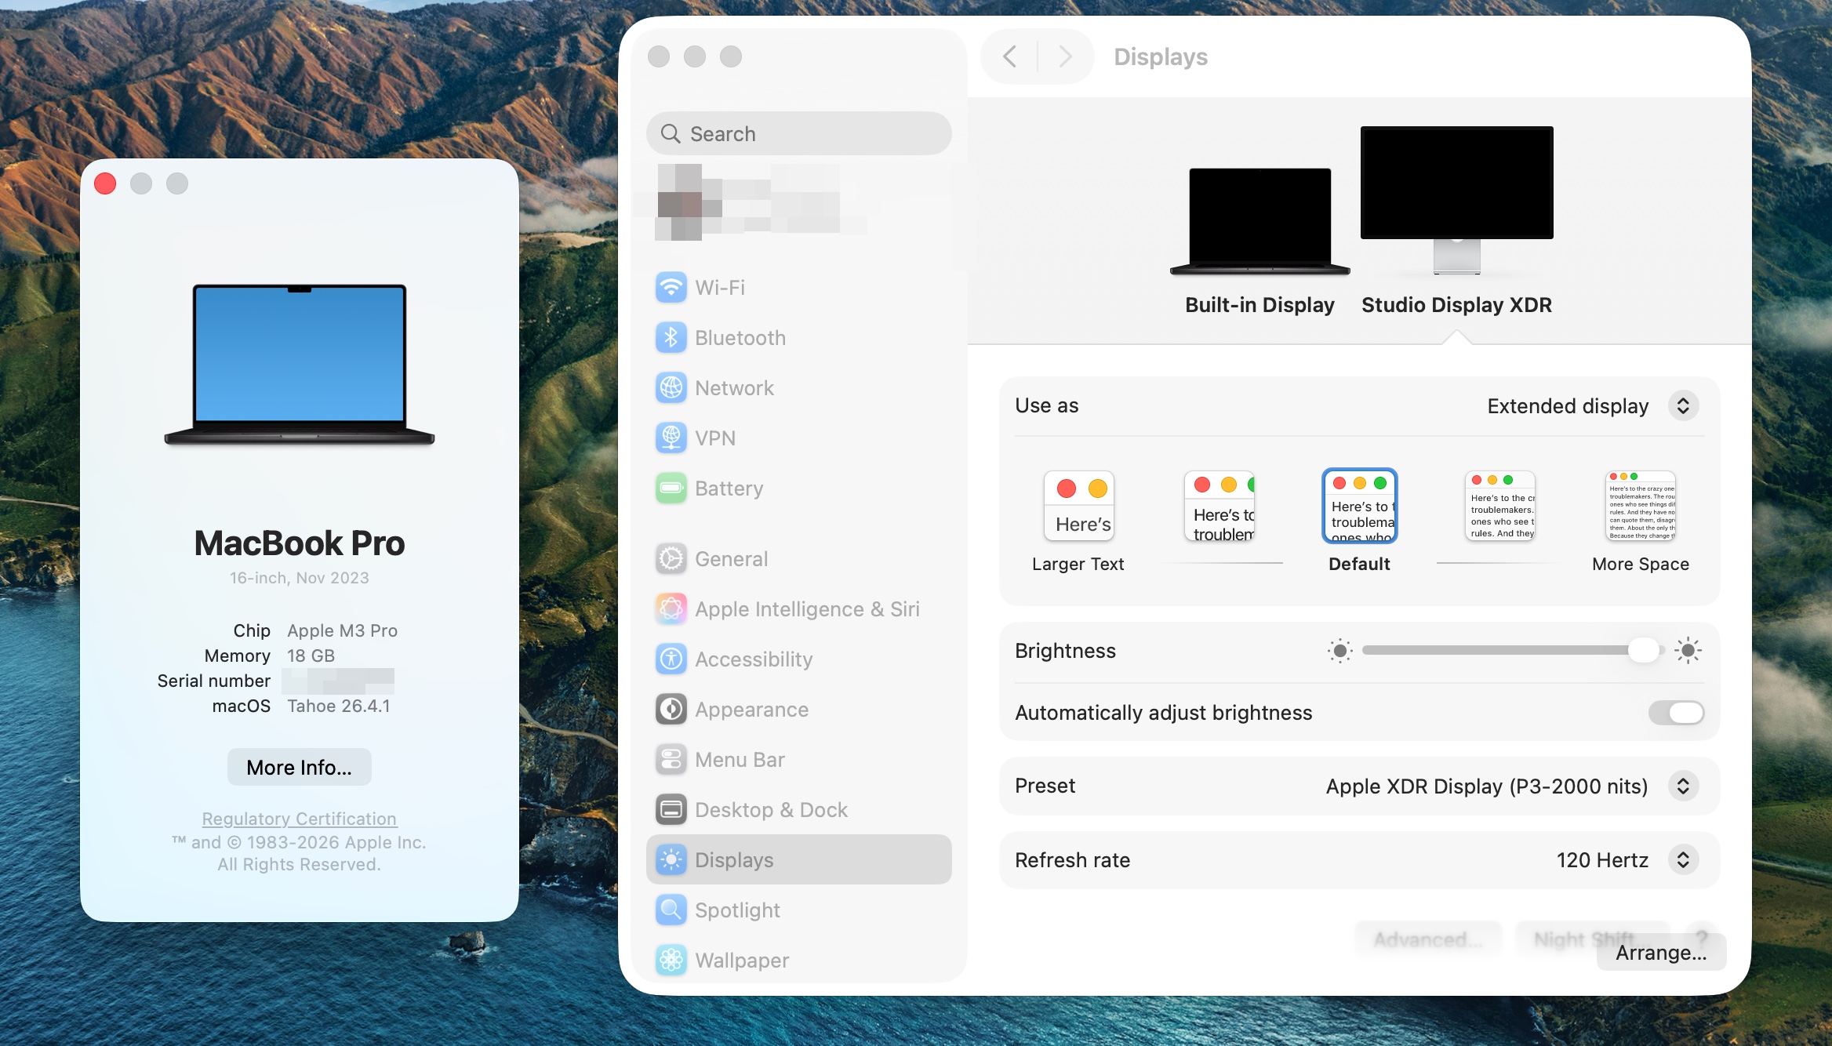Viewport: 1832px width, 1046px height.
Task: Open Spotlight in the settings sidebar
Action: click(799, 910)
